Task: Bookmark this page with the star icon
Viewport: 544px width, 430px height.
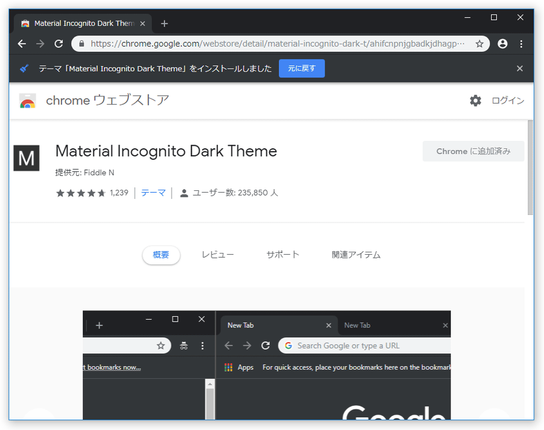Action: (x=480, y=44)
